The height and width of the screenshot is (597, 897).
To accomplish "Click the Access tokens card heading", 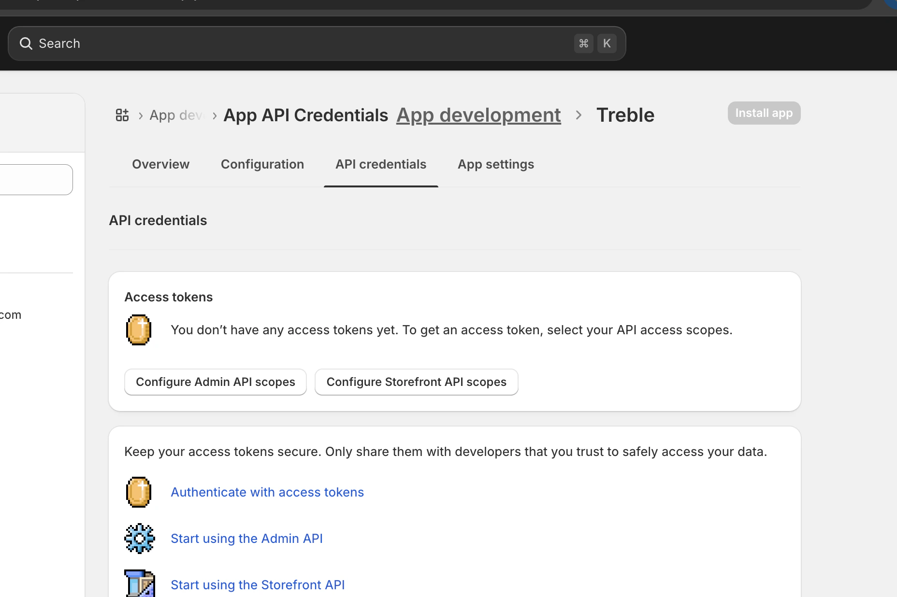I will click(x=169, y=297).
